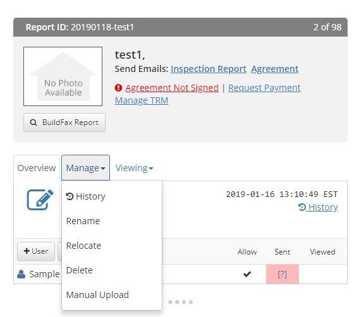The height and width of the screenshot is (317, 359).
Task: Click the pink Sent status cell
Action: tap(283, 274)
